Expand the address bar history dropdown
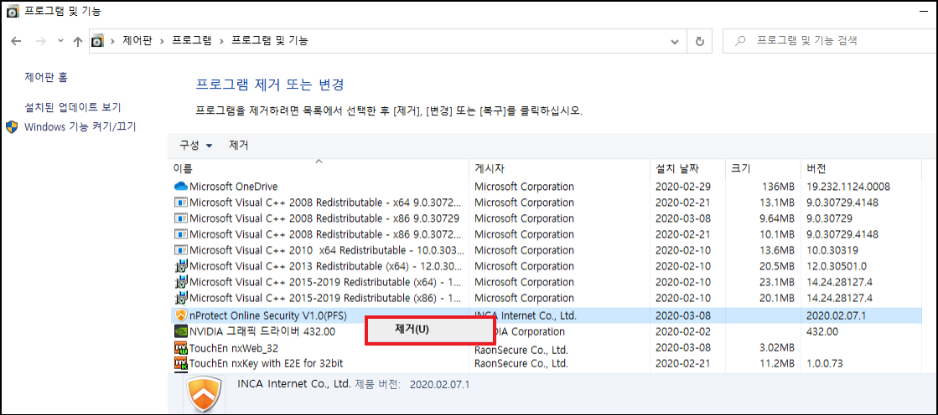This screenshot has height=415, width=938. coord(675,41)
